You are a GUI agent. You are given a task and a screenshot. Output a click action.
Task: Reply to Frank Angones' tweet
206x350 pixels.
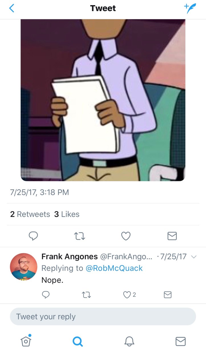[x=46, y=295]
